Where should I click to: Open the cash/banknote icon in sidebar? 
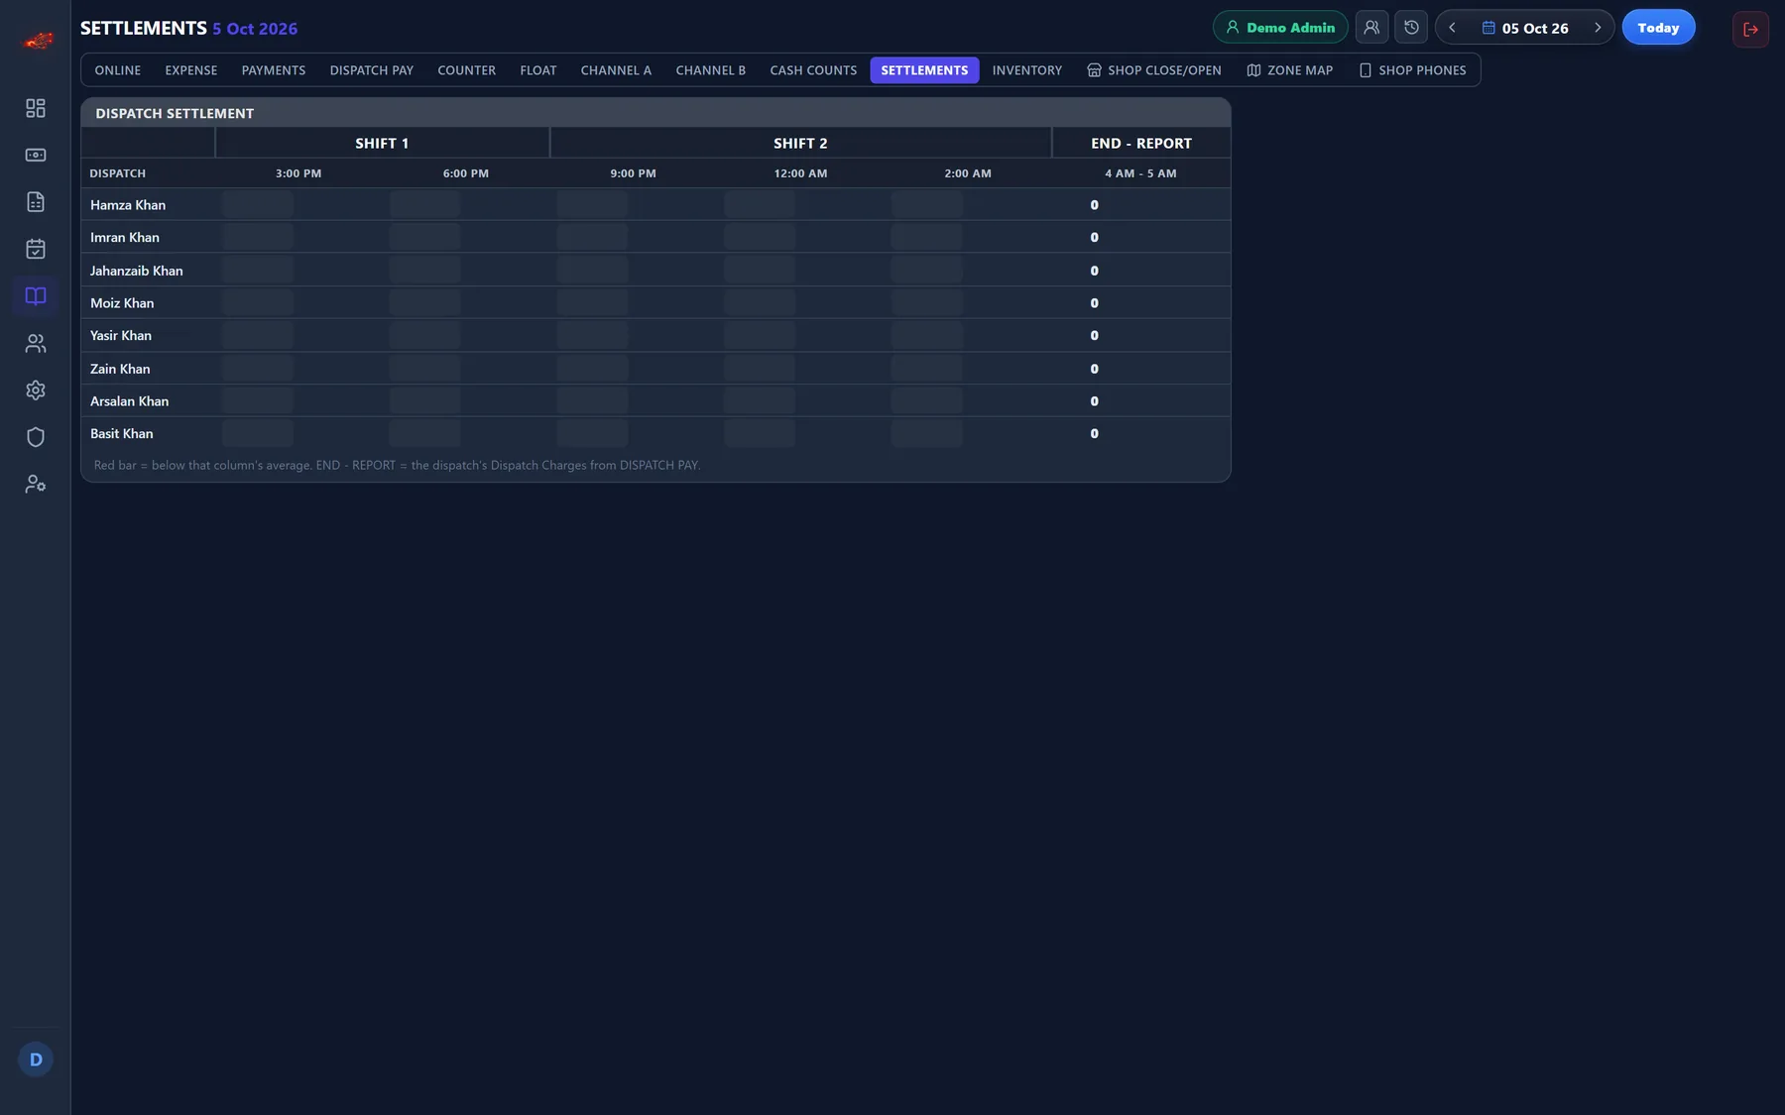tap(36, 155)
